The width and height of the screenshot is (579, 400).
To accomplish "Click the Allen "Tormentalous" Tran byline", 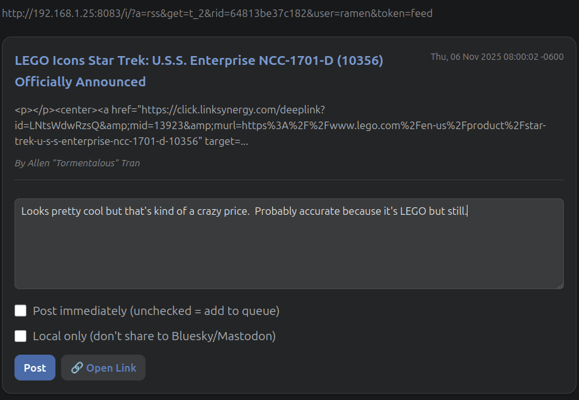I will (x=77, y=163).
